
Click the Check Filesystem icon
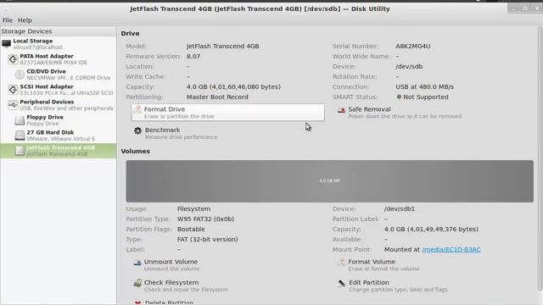tap(137, 283)
